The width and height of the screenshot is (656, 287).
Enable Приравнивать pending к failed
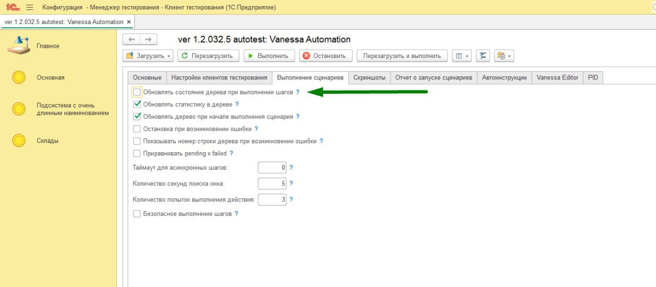[x=137, y=154]
